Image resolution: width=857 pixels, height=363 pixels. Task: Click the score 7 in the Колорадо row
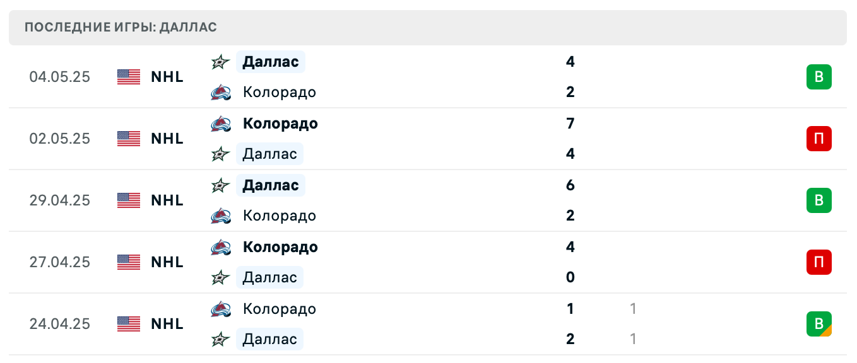[570, 124]
